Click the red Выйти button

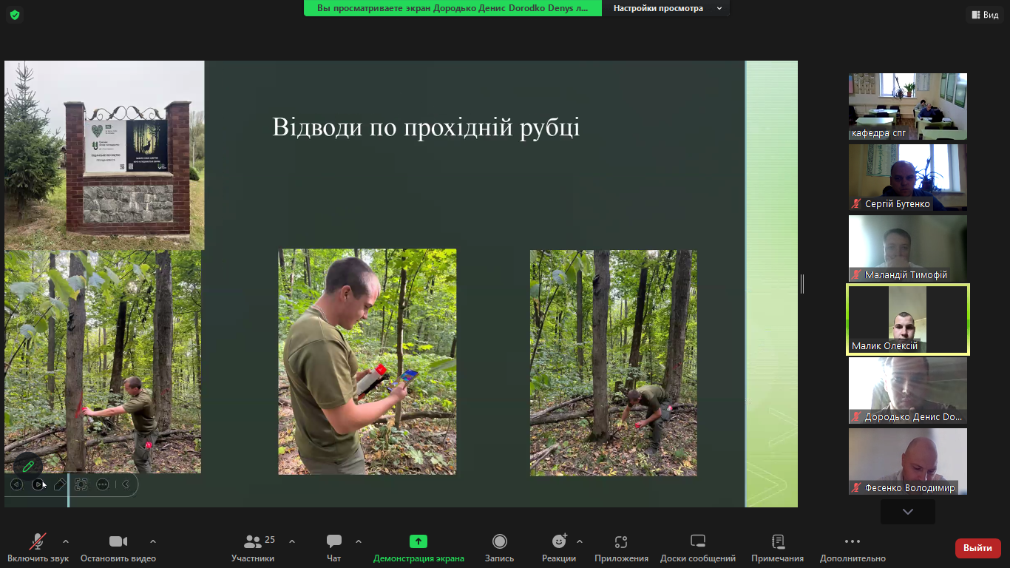[x=977, y=548]
